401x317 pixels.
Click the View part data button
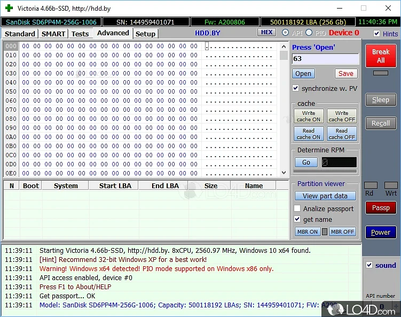pos(325,196)
